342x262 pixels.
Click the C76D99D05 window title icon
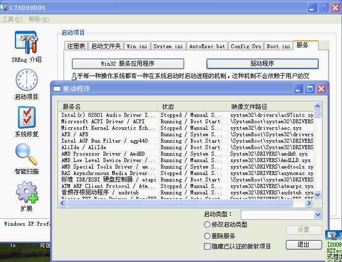(3, 7)
